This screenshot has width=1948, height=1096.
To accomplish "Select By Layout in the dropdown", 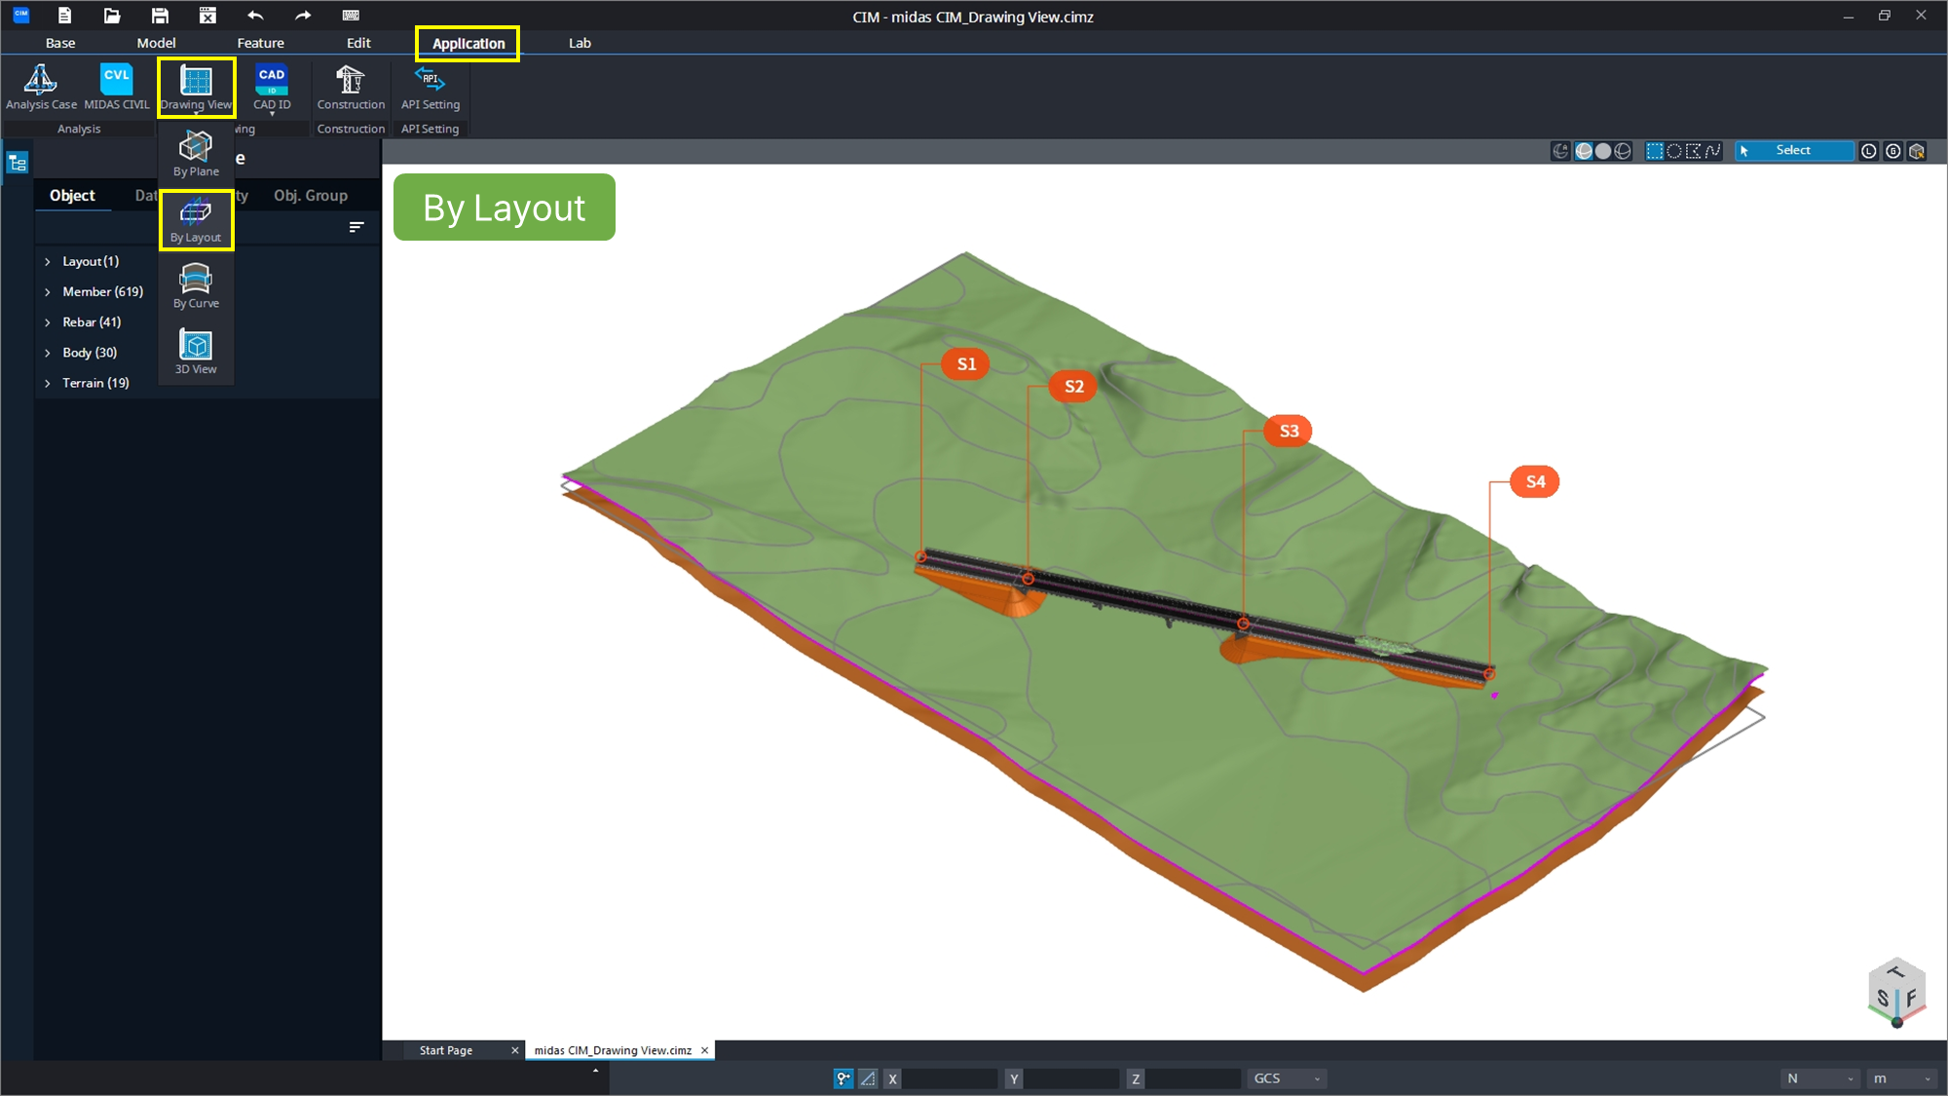I will (196, 220).
